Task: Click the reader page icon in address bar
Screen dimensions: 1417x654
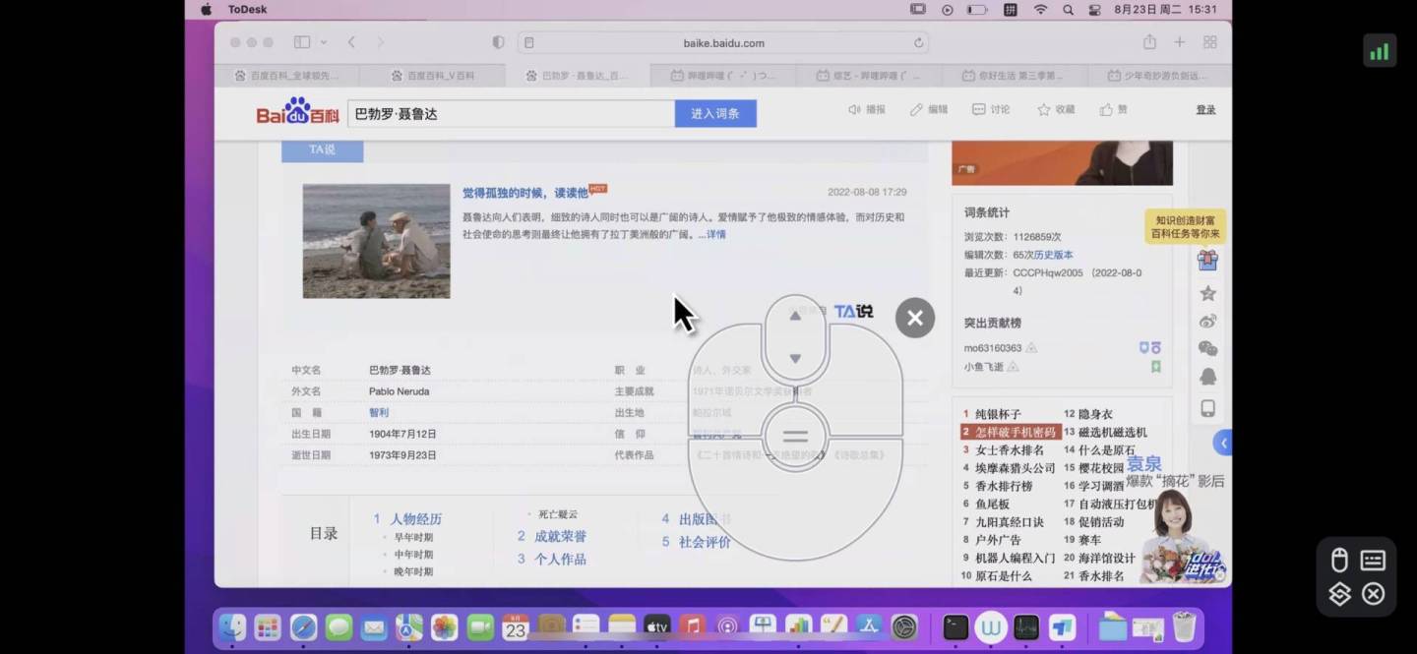Action: 529,42
